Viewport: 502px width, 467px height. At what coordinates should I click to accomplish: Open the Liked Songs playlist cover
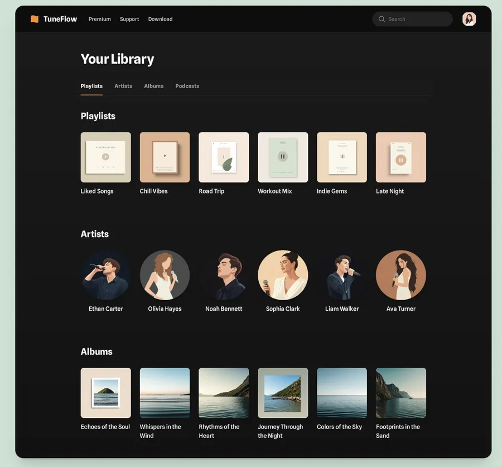(105, 157)
